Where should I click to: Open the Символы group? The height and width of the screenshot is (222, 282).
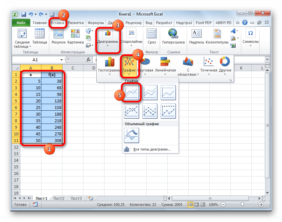[x=250, y=38]
